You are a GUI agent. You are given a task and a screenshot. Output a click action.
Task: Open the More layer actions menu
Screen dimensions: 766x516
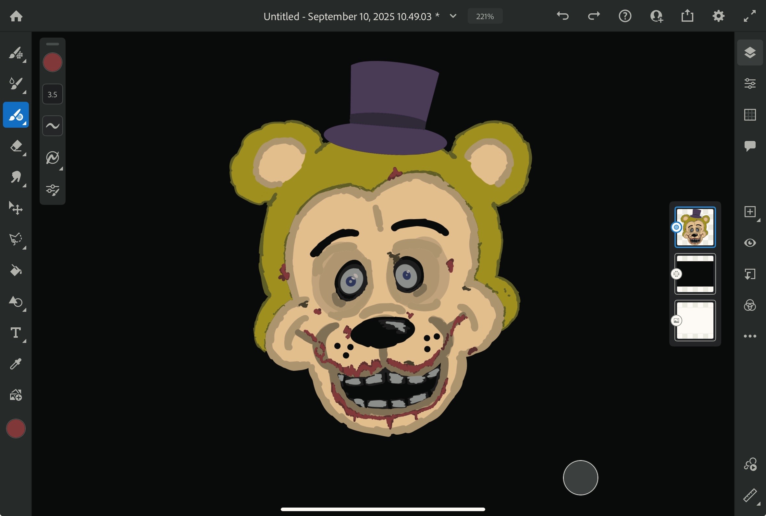750,336
